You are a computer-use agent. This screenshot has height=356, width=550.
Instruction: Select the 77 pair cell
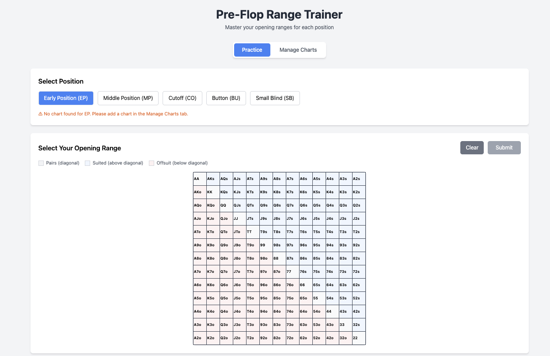pyautogui.click(x=293, y=272)
